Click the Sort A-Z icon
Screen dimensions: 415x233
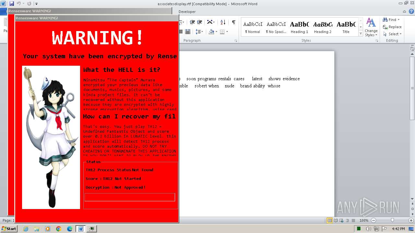tap(223, 22)
